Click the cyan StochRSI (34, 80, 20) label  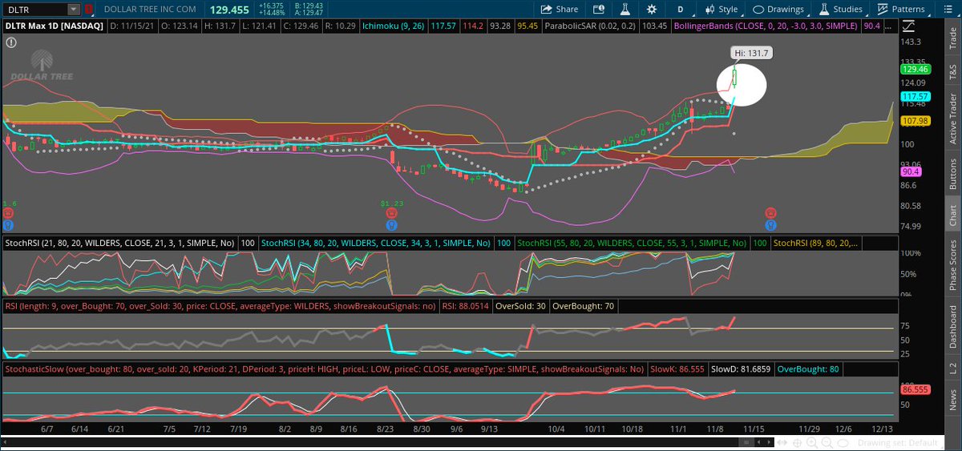click(x=375, y=242)
